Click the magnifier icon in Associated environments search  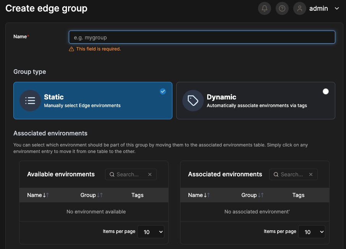pyautogui.click(x=276, y=174)
